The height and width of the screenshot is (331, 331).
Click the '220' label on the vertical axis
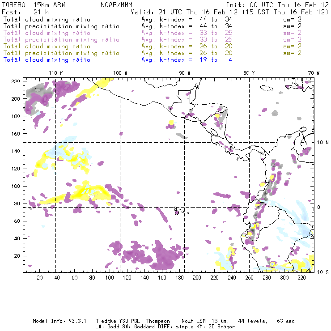tap(16, 81)
